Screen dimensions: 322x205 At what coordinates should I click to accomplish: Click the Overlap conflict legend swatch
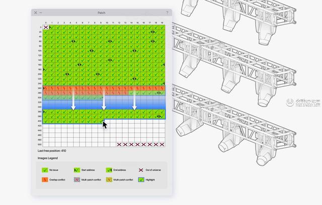tap(45, 180)
